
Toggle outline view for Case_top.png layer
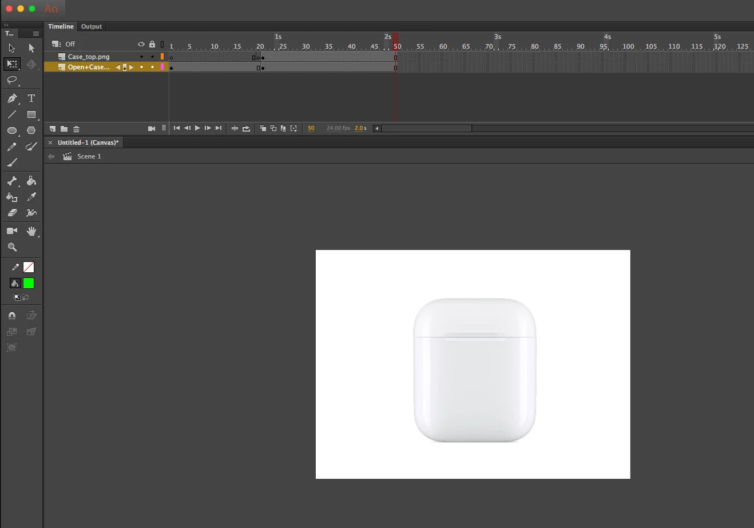pos(162,57)
